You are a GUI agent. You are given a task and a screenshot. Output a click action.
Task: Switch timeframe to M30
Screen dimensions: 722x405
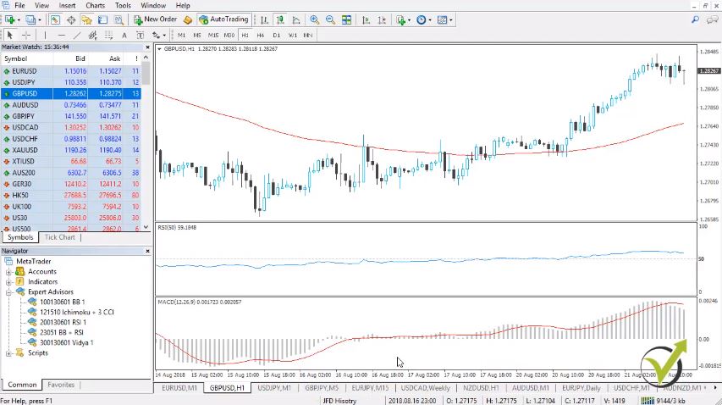(x=229, y=35)
